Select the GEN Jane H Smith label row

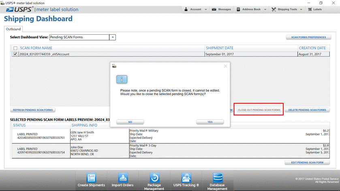point(171,136)
